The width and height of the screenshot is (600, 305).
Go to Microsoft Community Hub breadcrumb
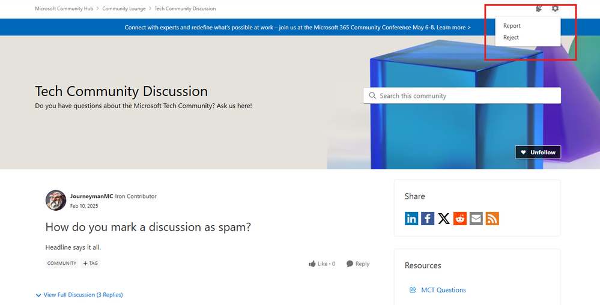tap(64, 8)
